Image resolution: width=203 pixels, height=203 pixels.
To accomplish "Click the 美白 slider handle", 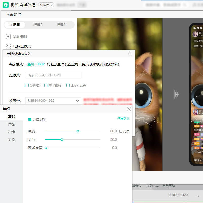I will click(x=62, y=140).
